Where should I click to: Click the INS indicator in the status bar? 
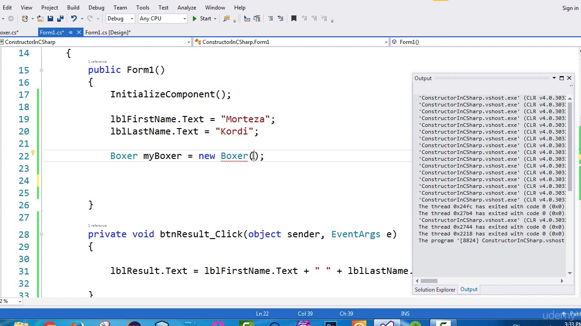point(405,313)
